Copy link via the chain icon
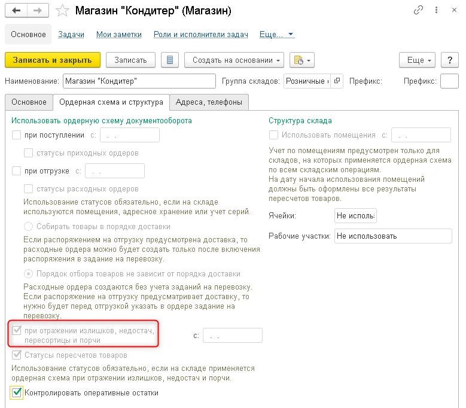Image resolution: width=466 pixels, height=408 pixels. tap(419, 10)
